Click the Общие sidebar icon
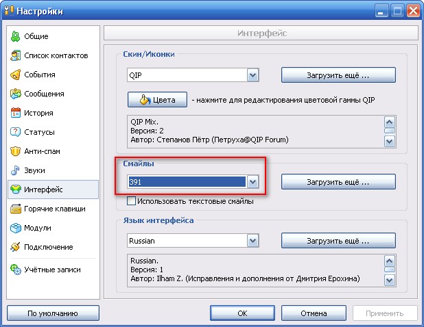 (15, 36)
